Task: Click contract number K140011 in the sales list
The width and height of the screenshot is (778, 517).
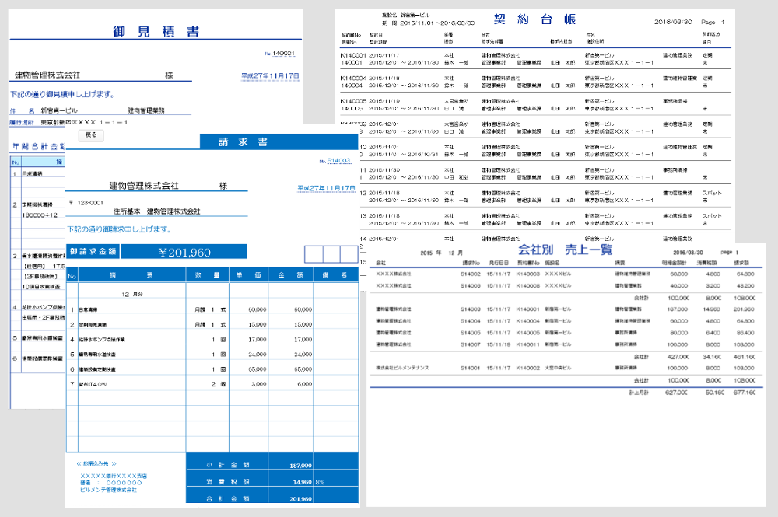Action: [x=528, y=344]
